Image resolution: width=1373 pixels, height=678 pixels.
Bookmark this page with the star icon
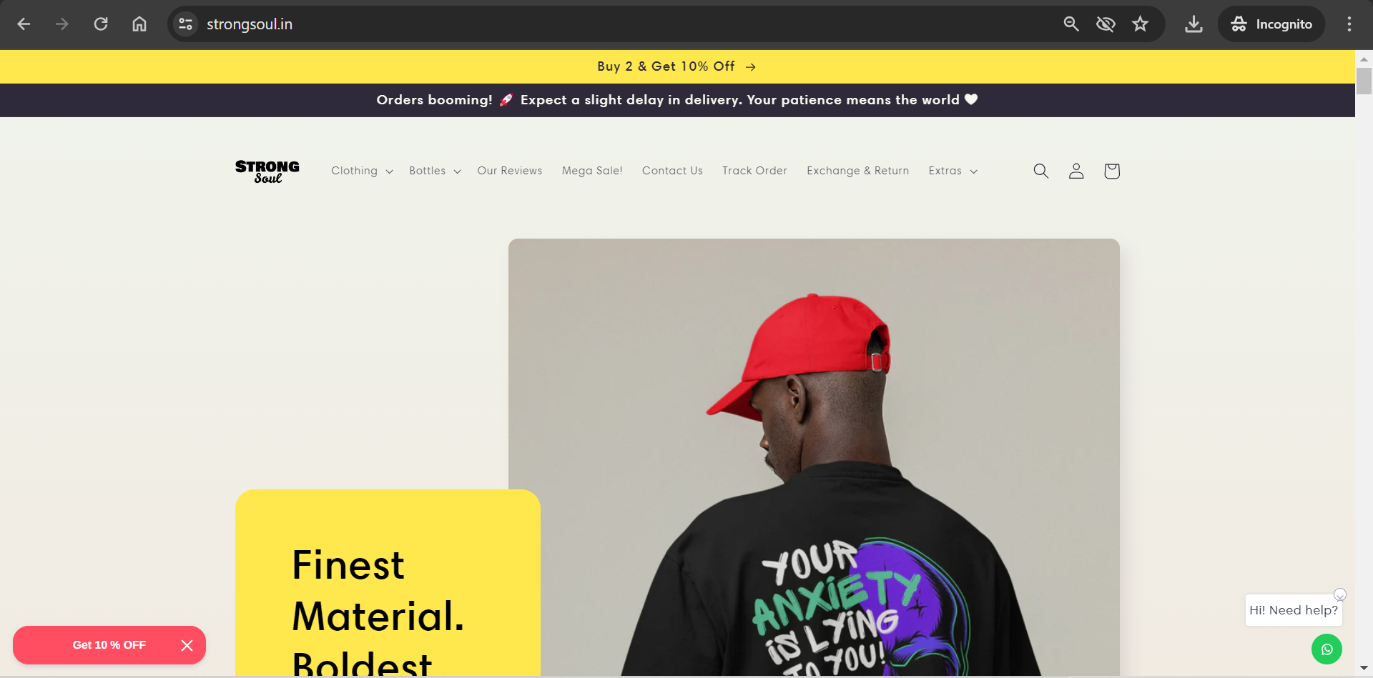[x=1140, y=24]
